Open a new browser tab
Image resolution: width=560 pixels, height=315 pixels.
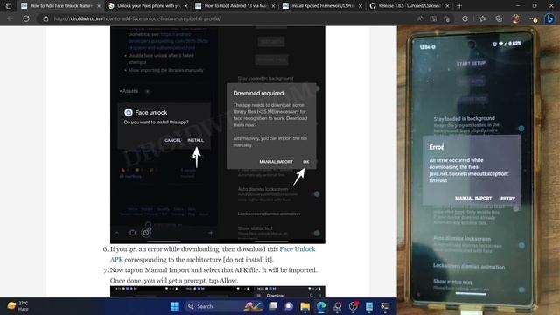pos(459,6)
